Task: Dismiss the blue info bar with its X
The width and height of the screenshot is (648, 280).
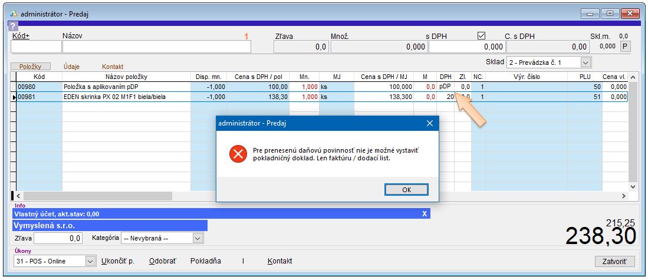Action: click(424, 214)
